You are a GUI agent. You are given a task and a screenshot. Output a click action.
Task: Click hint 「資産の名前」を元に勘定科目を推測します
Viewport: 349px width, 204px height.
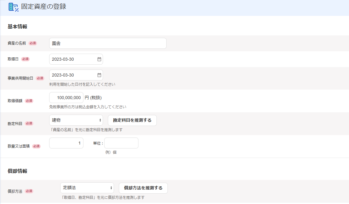(x=86, y=130)
